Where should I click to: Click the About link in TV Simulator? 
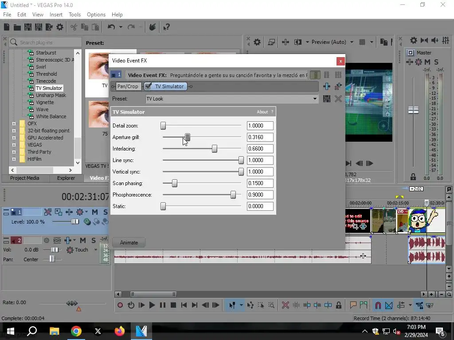(262, 112)
